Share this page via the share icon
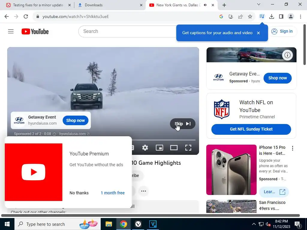 click(240, 17)
